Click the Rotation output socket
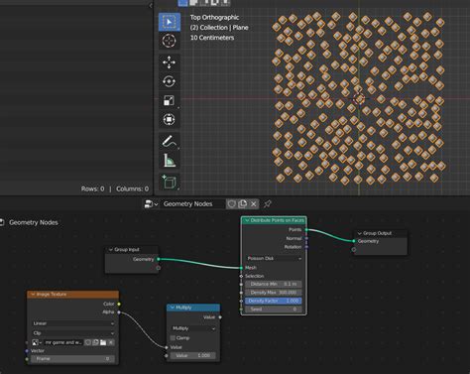 point(306,247)
